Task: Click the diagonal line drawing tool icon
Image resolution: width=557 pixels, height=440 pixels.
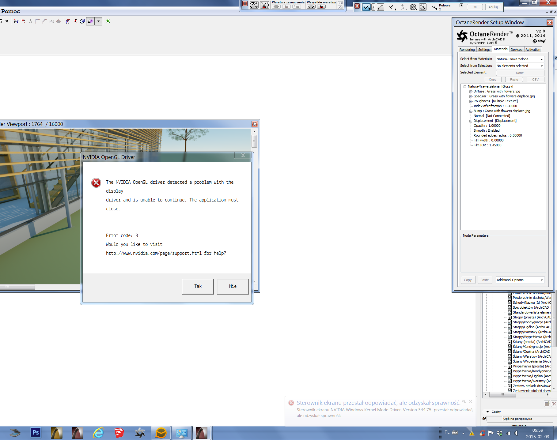Action: click(x=381, y=7)
